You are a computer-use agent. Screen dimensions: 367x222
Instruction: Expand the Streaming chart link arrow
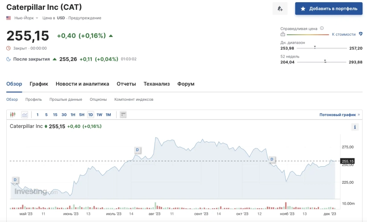(x=359, y=115)
